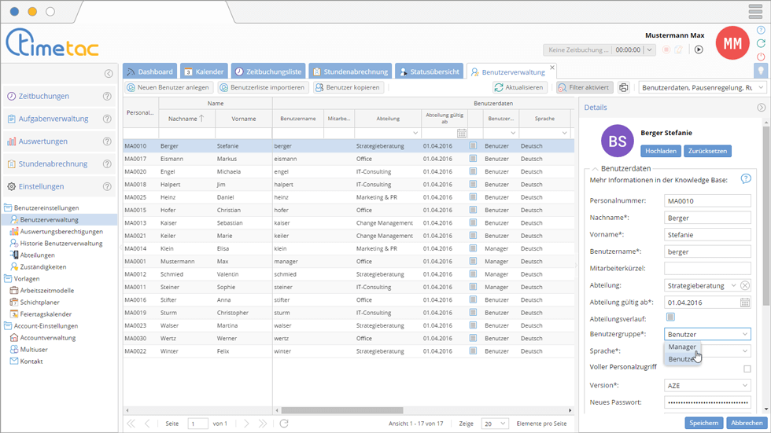Open the calendar picker for Abteilung gültig ab

click(x=745, y=302)
